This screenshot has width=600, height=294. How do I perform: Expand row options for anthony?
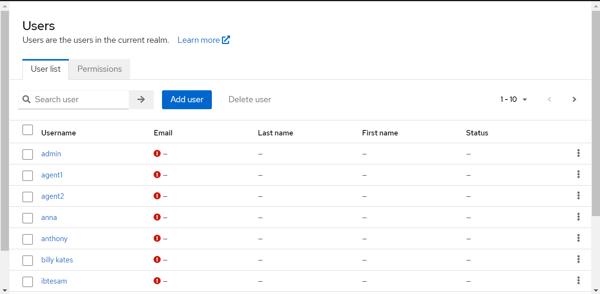point(578,238)
